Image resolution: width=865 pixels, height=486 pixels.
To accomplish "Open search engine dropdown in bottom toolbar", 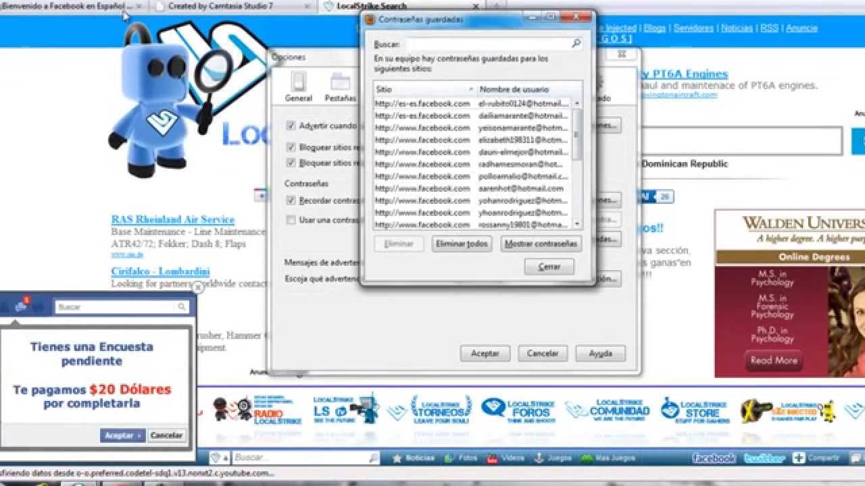I will 220,458.
